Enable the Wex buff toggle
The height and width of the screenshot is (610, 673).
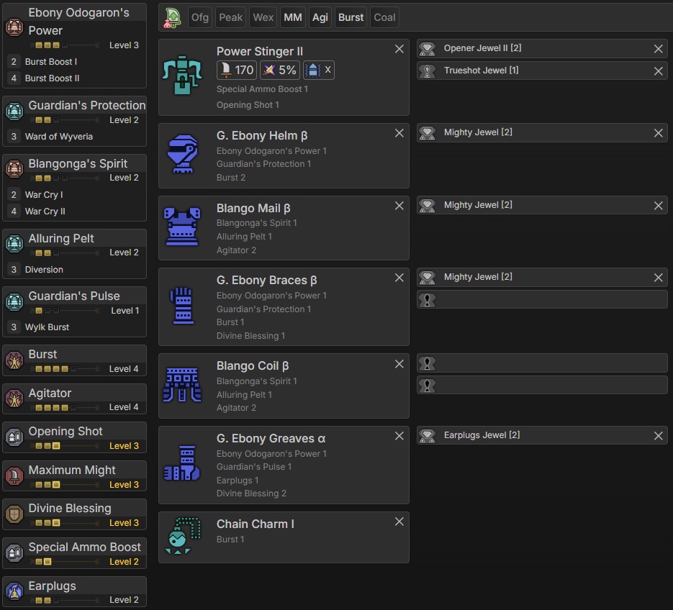pyautogui.click(x=263, y=17)
